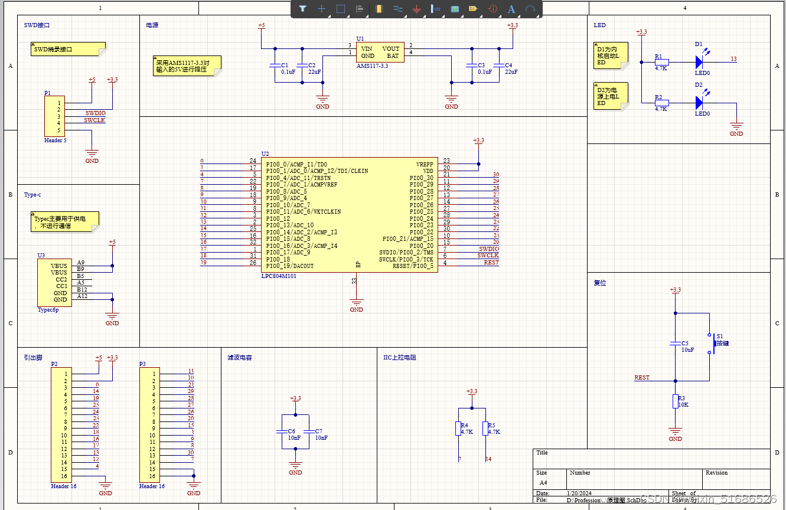Click the PIO0_19/DACOUT pin name
This screenshot has width=786, height=510.
pos(290,266)
